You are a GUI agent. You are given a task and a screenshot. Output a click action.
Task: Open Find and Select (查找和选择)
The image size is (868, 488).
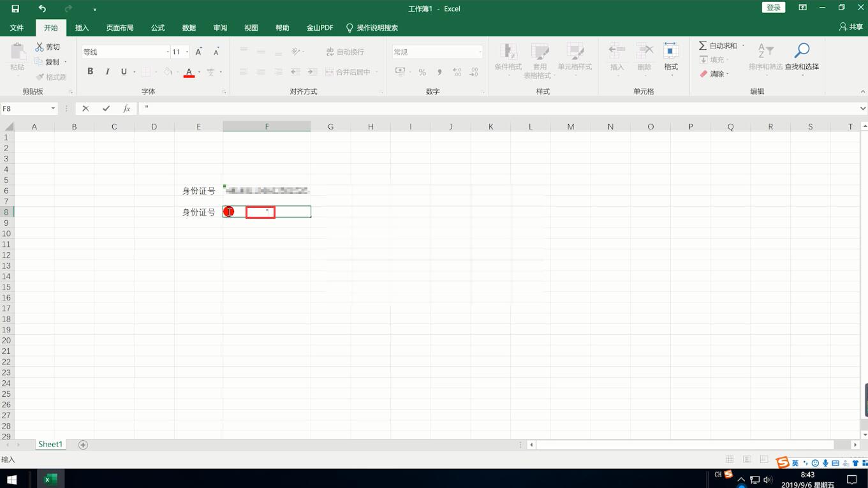[x=802, y=59]
